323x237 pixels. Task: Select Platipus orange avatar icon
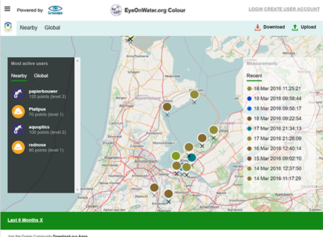click(18, 112)
